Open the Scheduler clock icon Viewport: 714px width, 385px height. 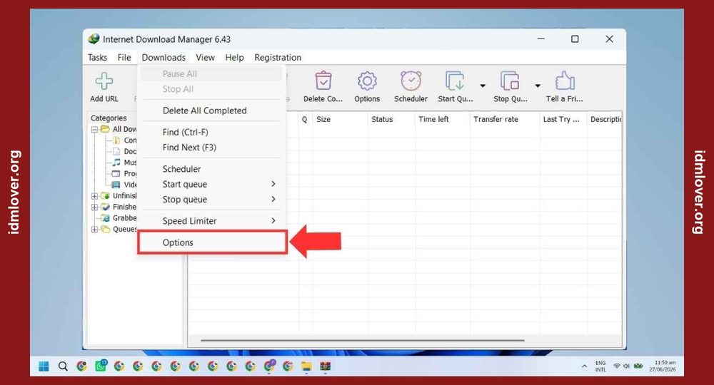coord(411,81)
